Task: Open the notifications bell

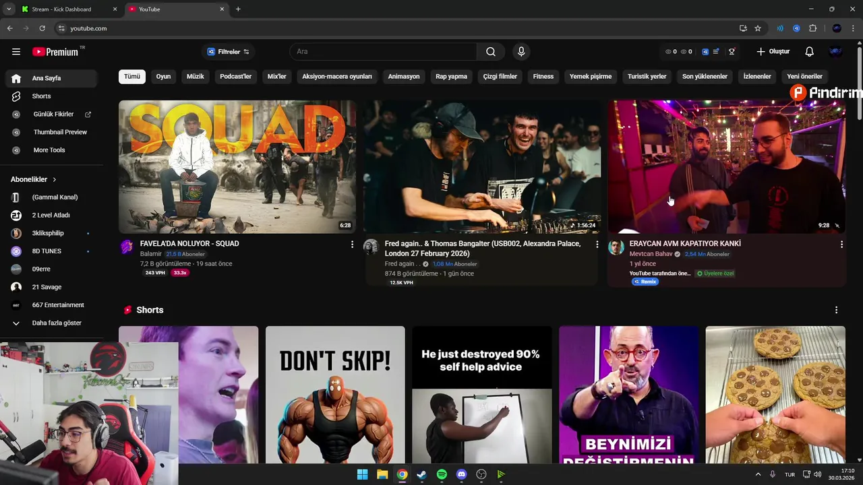Action: point(809,52)
